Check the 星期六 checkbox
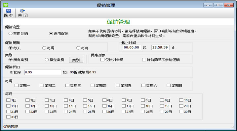 point(143,85)
